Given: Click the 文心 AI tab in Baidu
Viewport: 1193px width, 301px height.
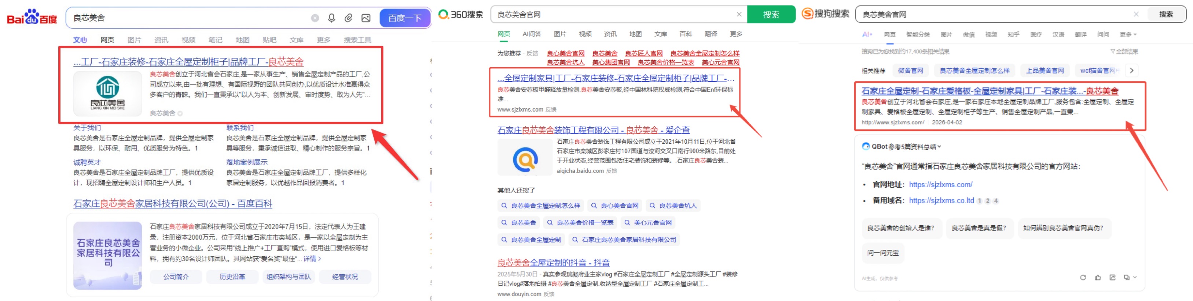Looking at the screenshot, I should (x=80, y=40).
